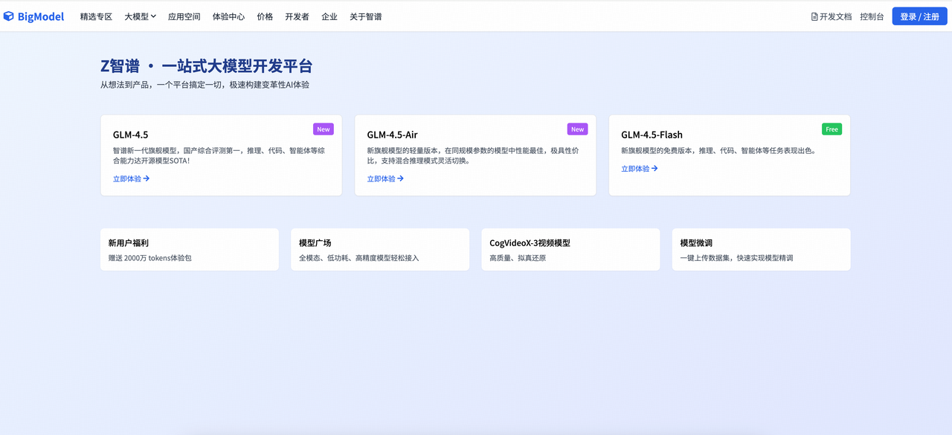This screenshot has width=952, height=435.
Task: Open the 企业 navigation item
Action: 329,16
